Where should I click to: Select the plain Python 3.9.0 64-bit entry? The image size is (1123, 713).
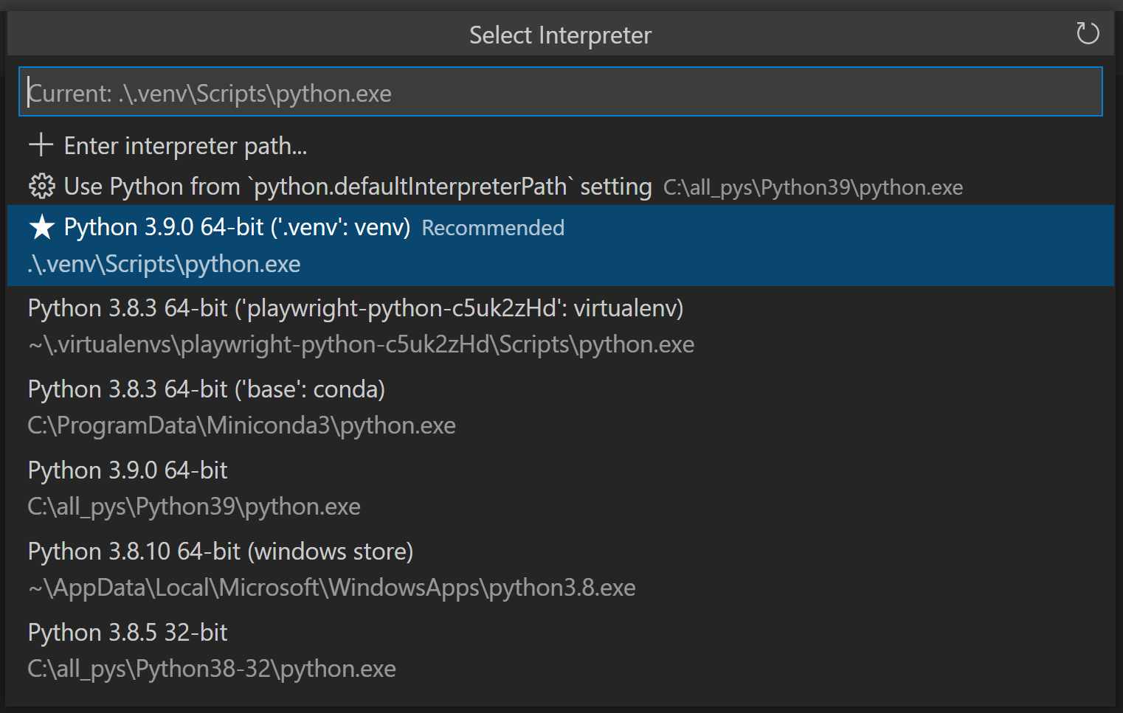tap(128, 470)
